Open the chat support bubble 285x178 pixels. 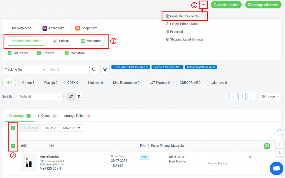tap(276, 168)
